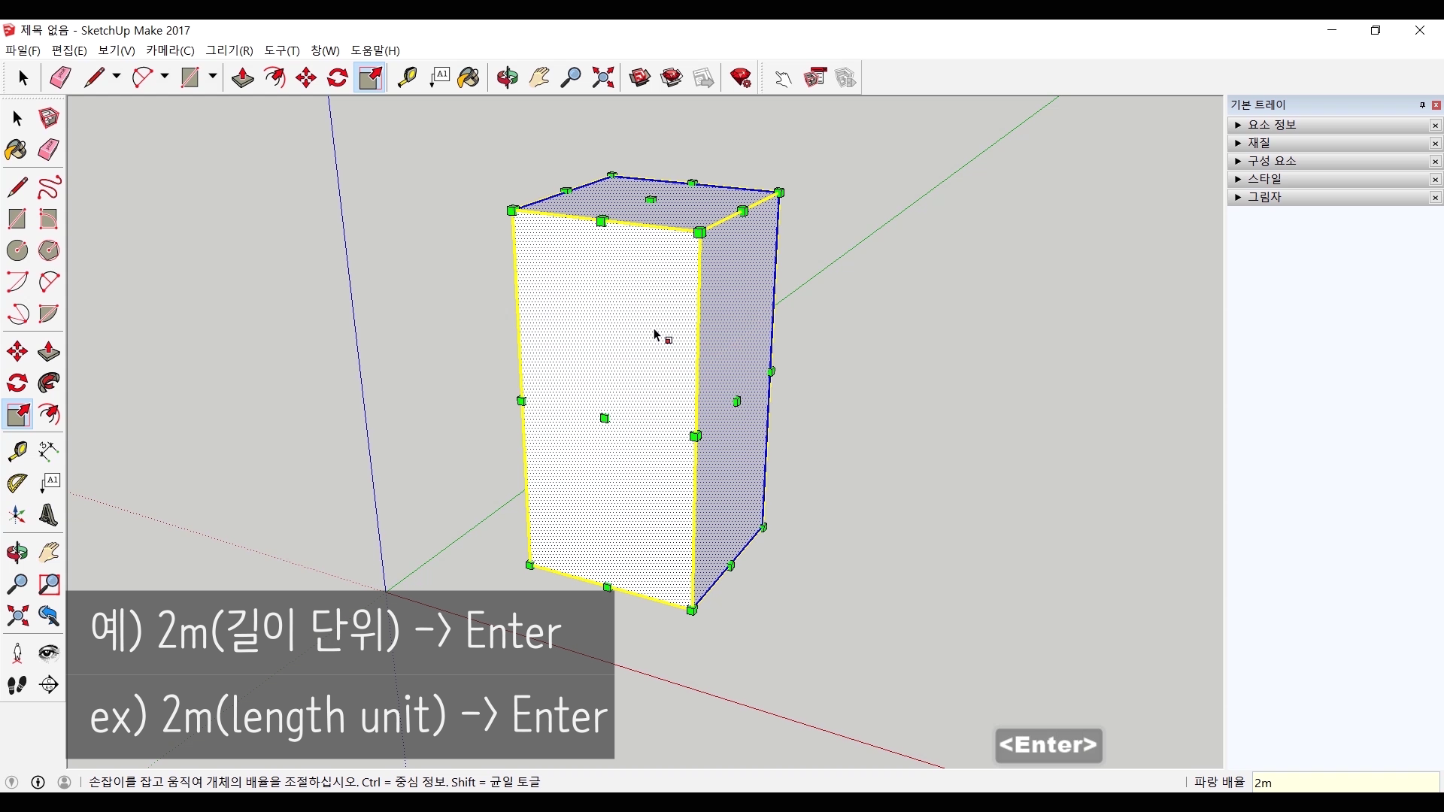Image resolution: width=1444 pixels, height=812 pixels.
Task: Select the Tape Measure tool in left toolbar
Action: point(17,450)
